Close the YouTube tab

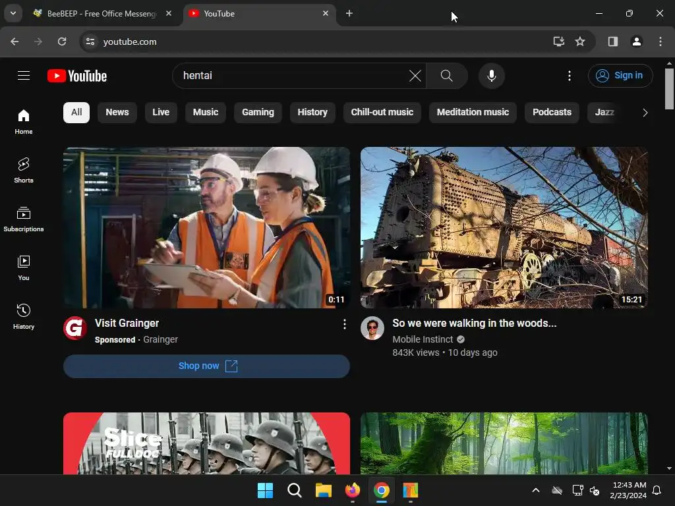tap(326, 14)
